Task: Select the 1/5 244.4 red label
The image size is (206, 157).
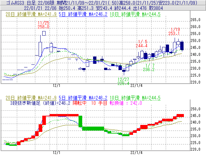Action: [x=142, y=44]
